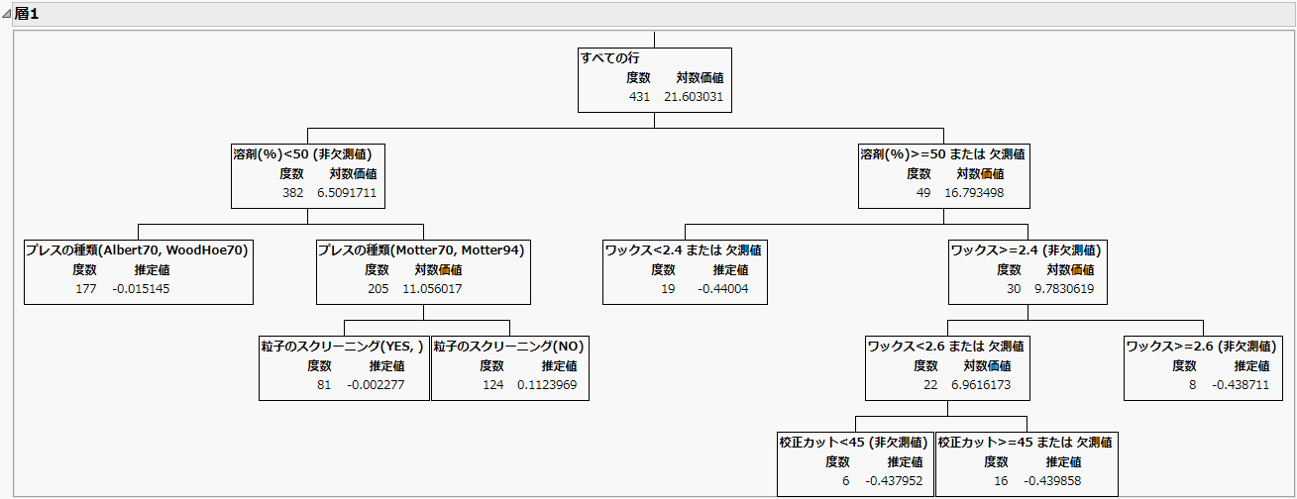Click count value 19
The height and width of the screenshot is (499, 1297).
[668, 288]
